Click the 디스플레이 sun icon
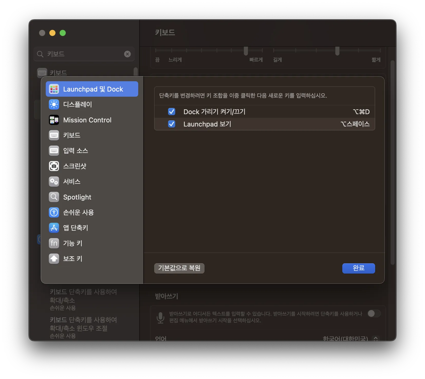 54,105
